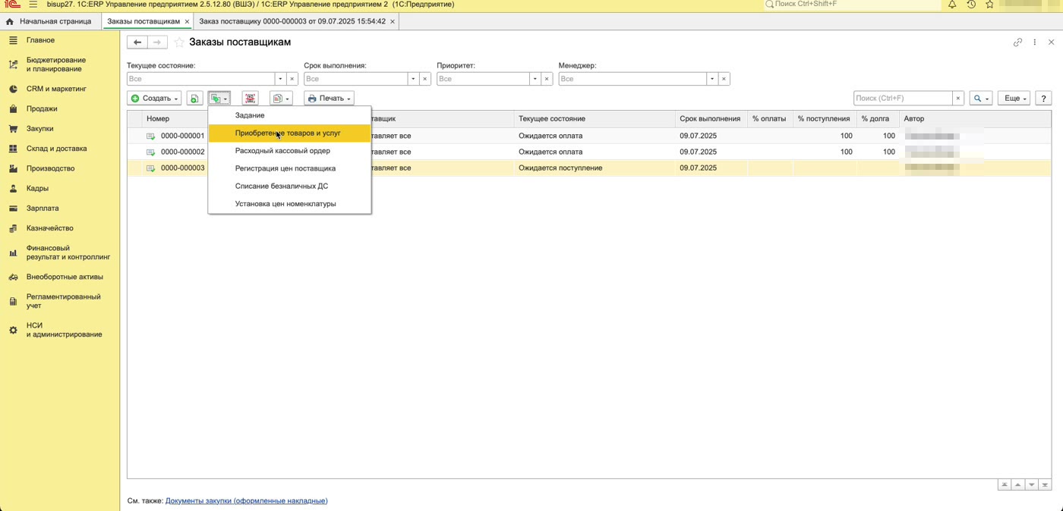Screen dimensions: 1063x511
Task: Move one row up in the list
Action: pyautogui.click(x=1018, y=484)
